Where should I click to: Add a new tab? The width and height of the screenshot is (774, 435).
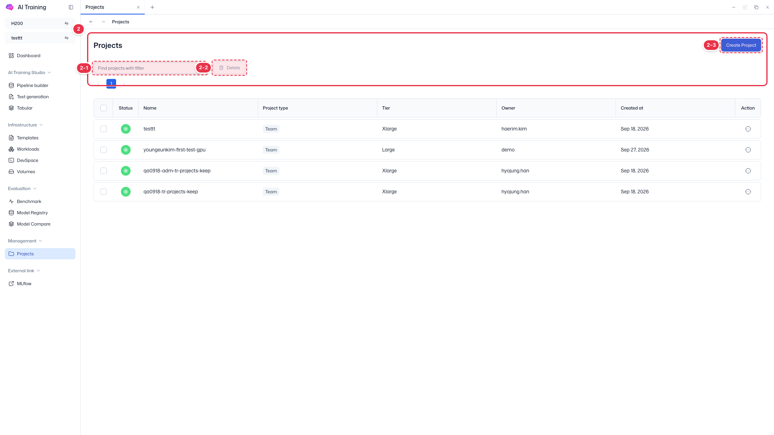(152, 7)
